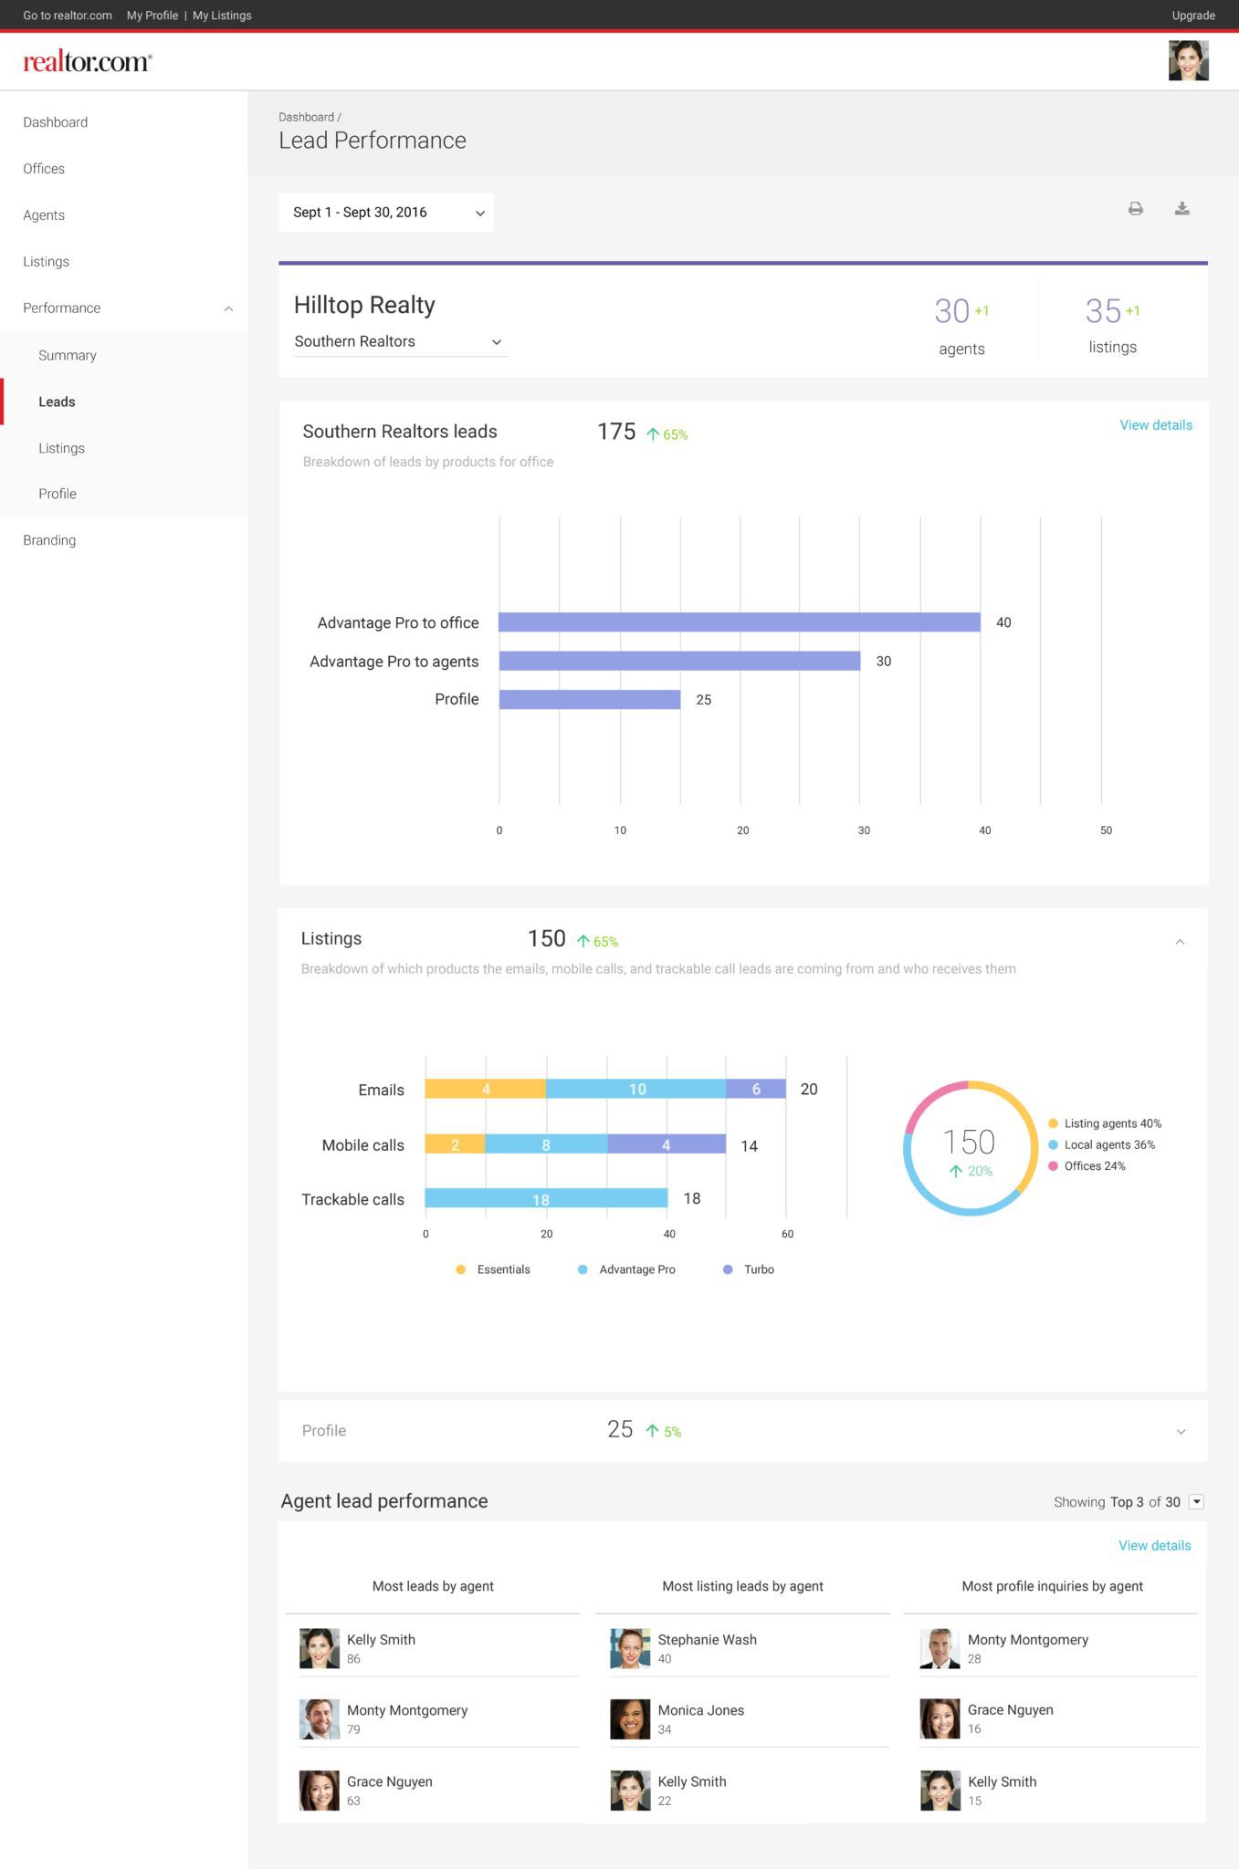This screenshot has height=1869, width=1239.
Task: Click the Emails Advantage Pro segment labeled 10
Action: 636,1089
